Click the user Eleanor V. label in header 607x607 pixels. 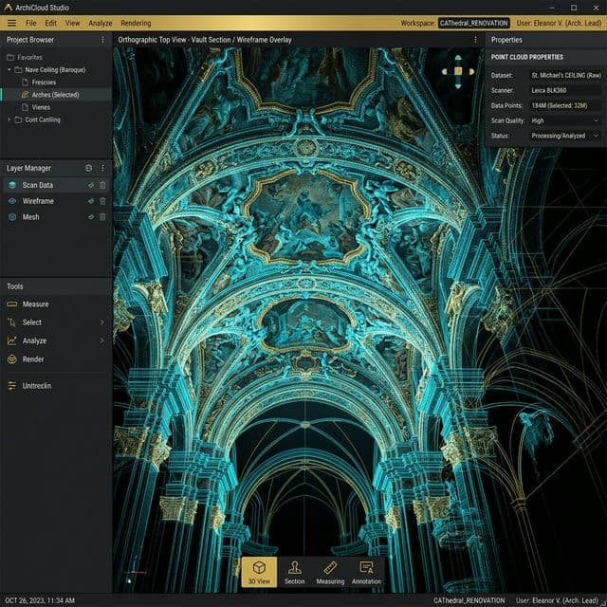click(x=559, y=23)
